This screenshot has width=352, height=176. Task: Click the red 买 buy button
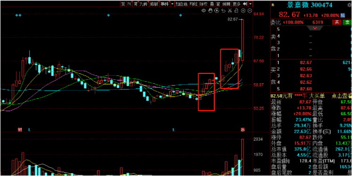point(336,22)
